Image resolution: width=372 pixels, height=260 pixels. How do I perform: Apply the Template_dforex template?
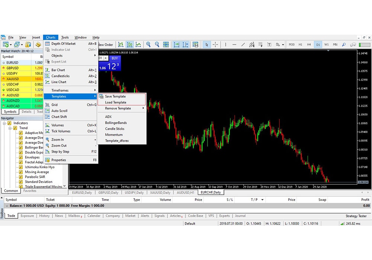[x=122, y=141]
